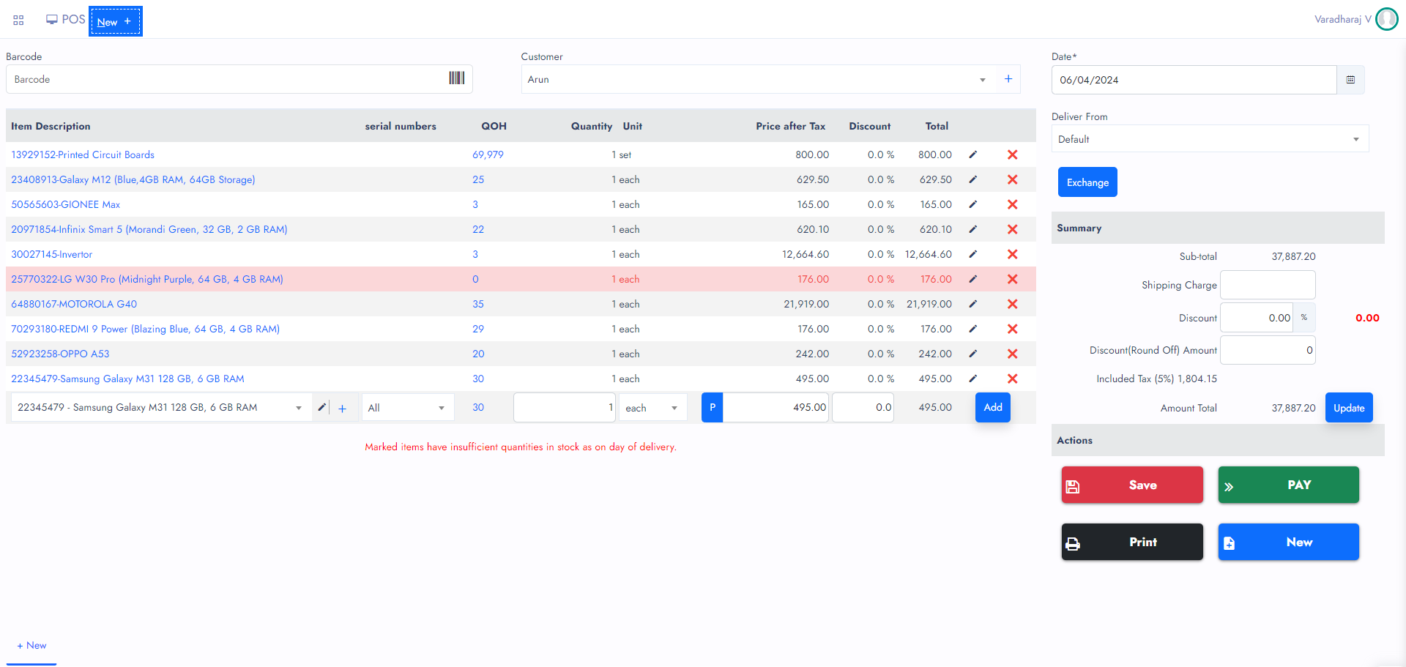Edit the Printed Circuit Boards row
1406x667 pixels.
(x=973, y=154)
